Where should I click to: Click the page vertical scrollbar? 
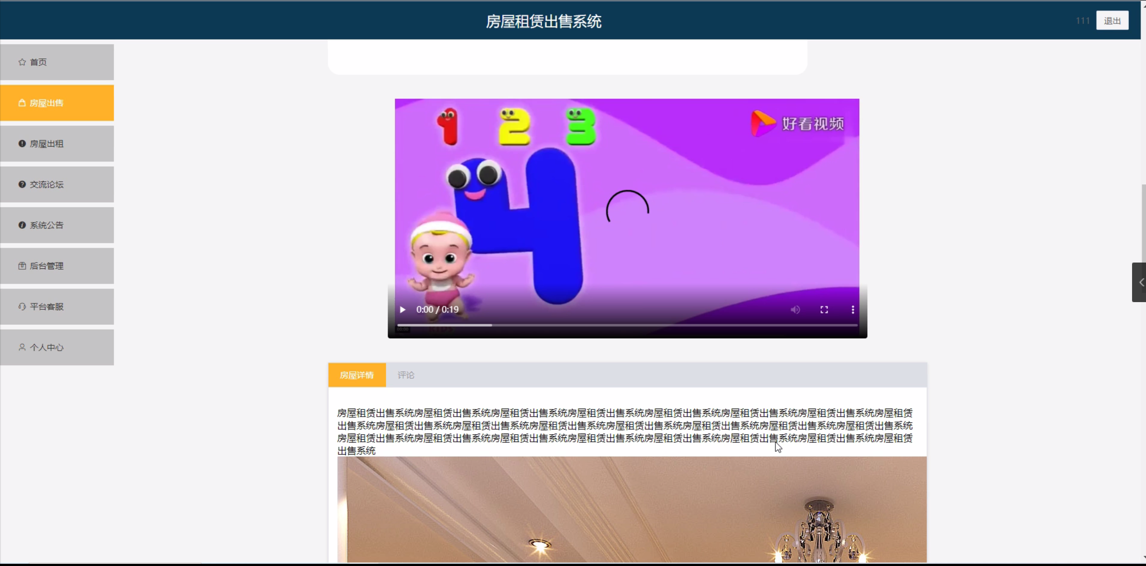(x=1143, y=225)
